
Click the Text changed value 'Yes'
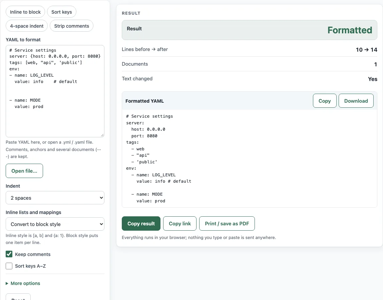click(373, 79)
